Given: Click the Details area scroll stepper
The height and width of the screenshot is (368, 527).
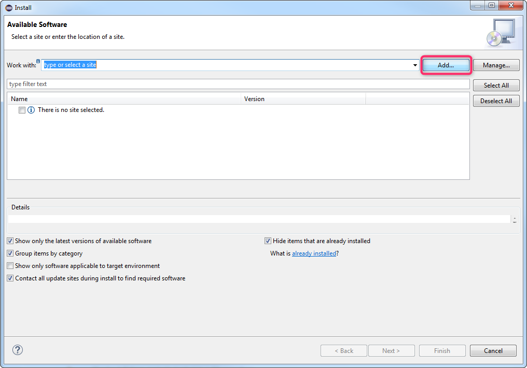Looking at the screenshot, I should tap(515, 220).
